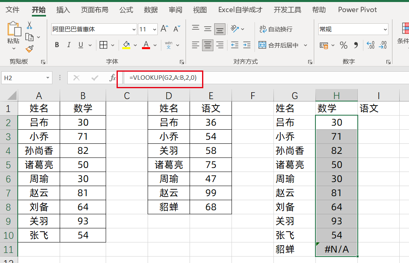Click the text orientation icon

click(235, 29)
